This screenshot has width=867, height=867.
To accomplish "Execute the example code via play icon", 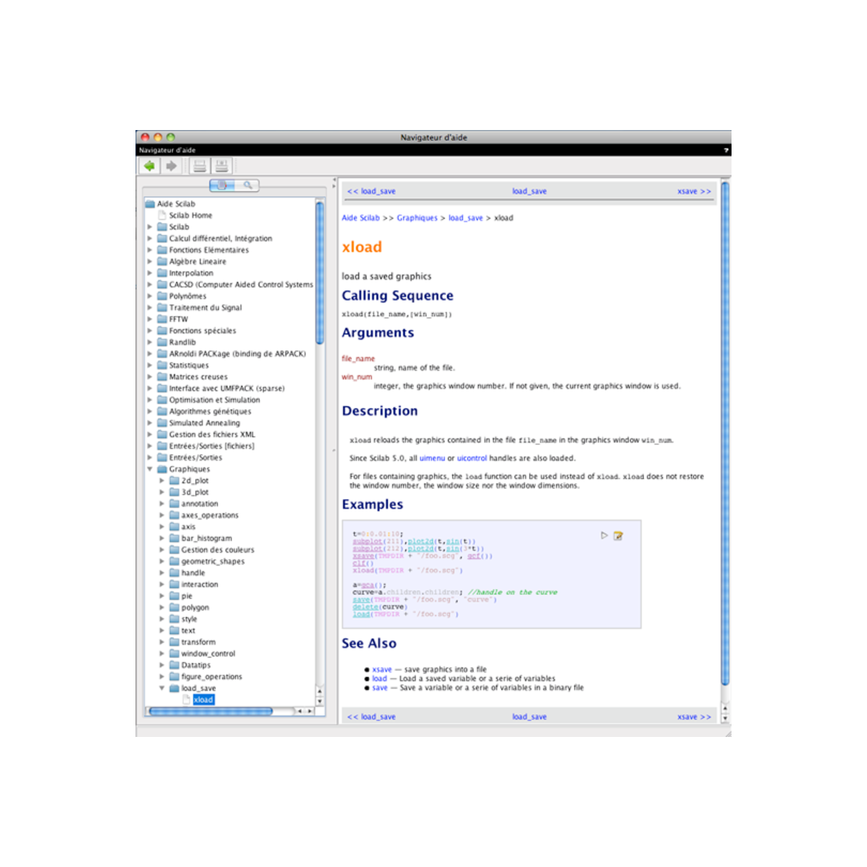I will [604, 535].
